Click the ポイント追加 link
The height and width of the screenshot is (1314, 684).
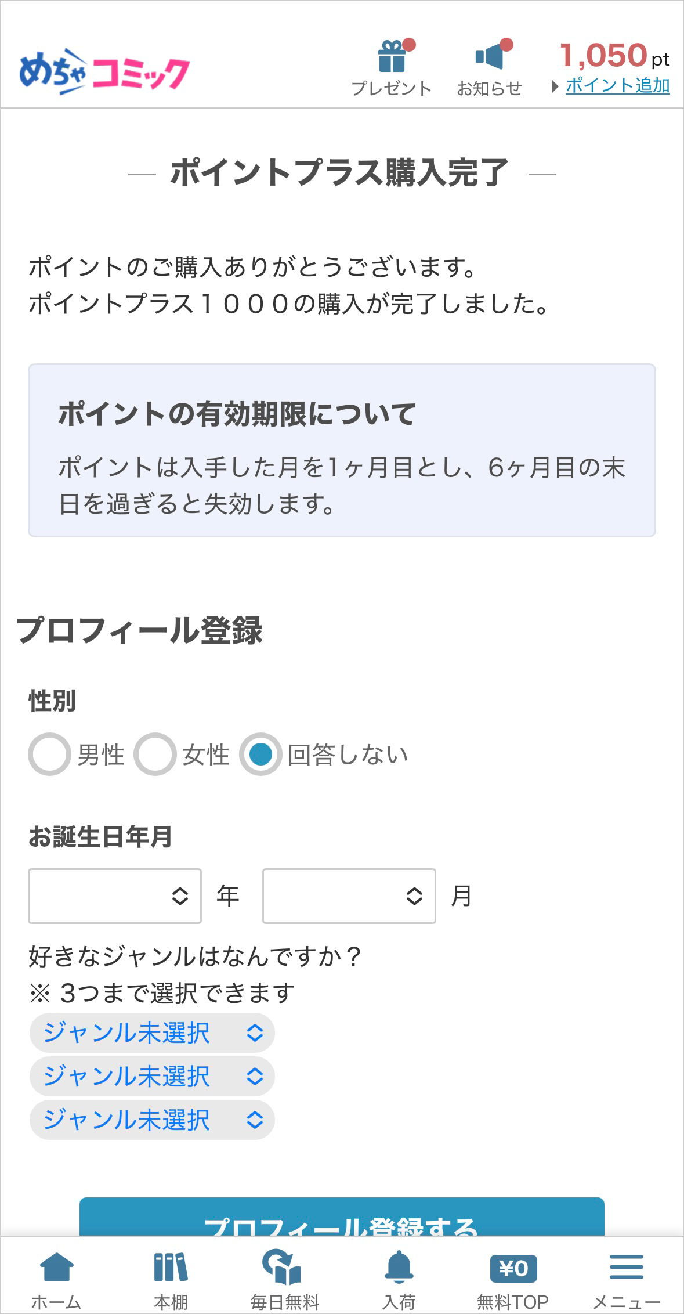(617, 86)
